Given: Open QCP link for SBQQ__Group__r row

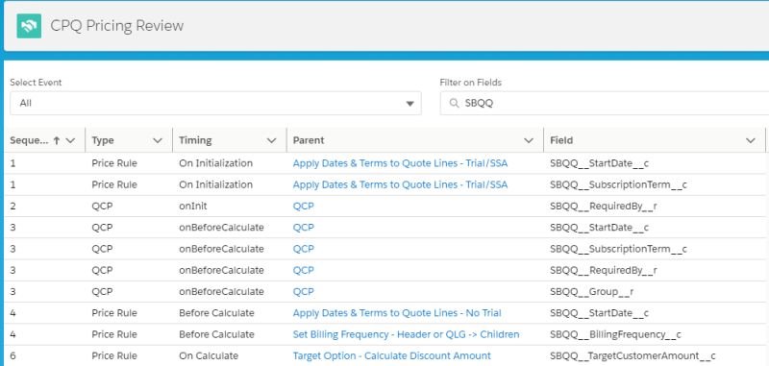Looking at the screenshot, I should click(x=303, y=291).
